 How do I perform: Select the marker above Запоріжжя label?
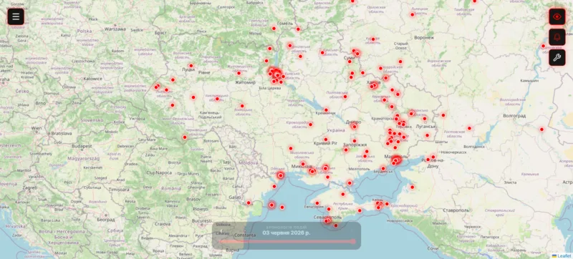pyautogui.click(x=354, y=141)
